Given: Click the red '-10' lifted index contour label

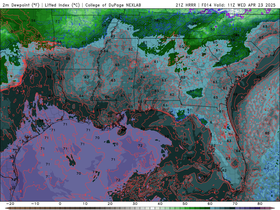Looking at the screenshot, I should tap(39, 86).
